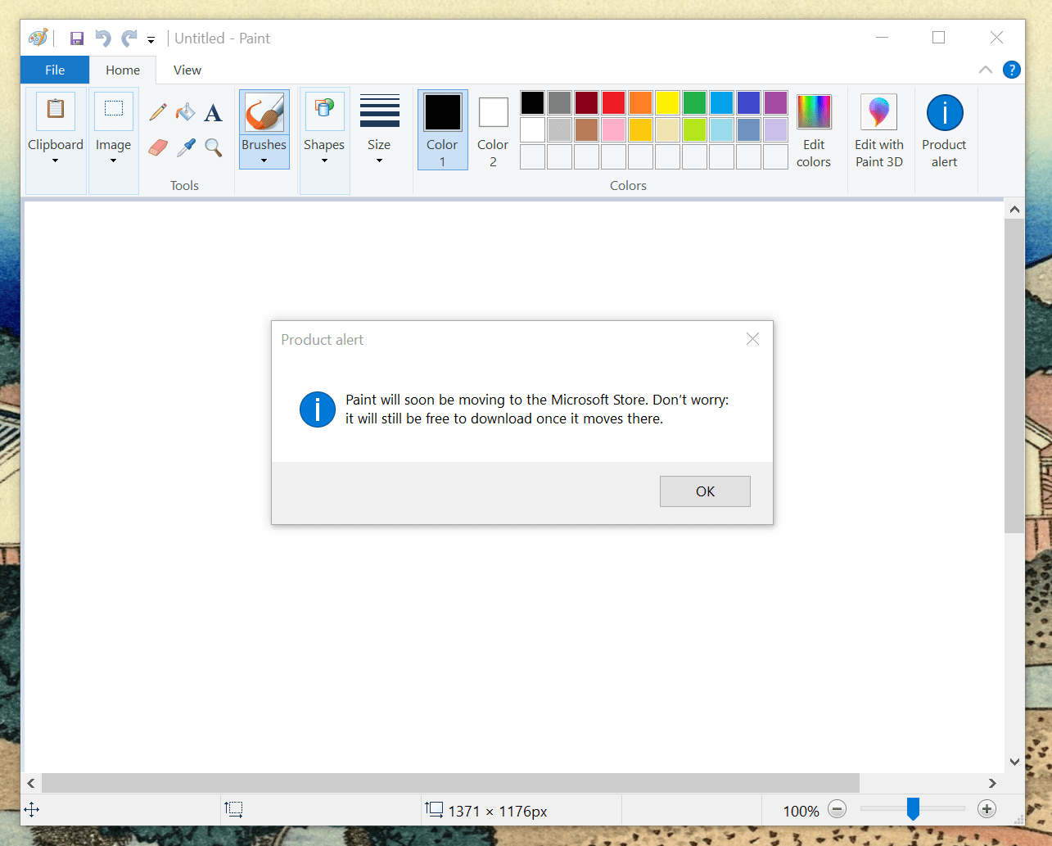Image resolution: width=1052 pixels, height=846 pixels.
Task: Click the horizontal scrollbar left arrow
Action: (x=31, y=783)
